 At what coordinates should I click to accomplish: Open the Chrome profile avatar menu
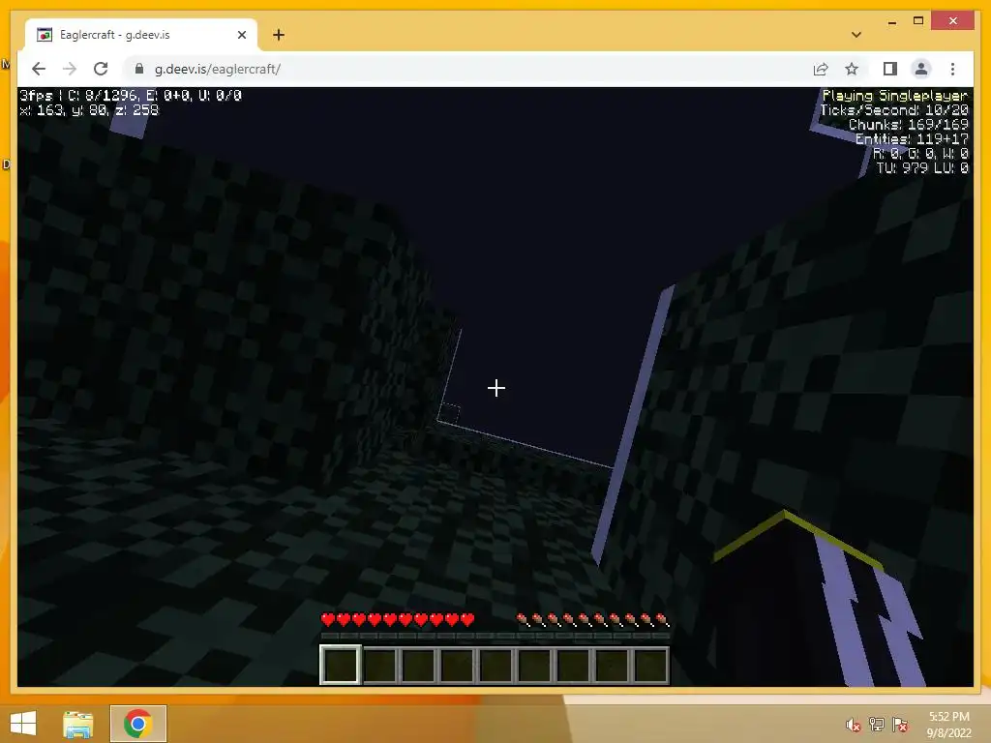click(921, 69)
